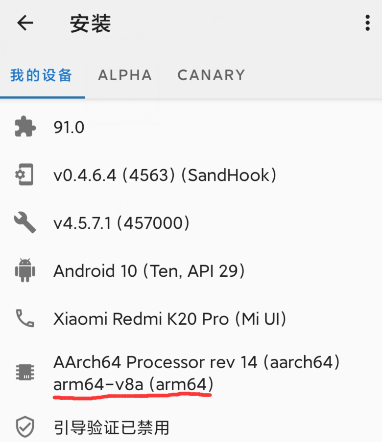Screen dimensions: 382x442
Task: Switch to the ALPHA tab
Action: pyautogui.click(x=125, y=75)
